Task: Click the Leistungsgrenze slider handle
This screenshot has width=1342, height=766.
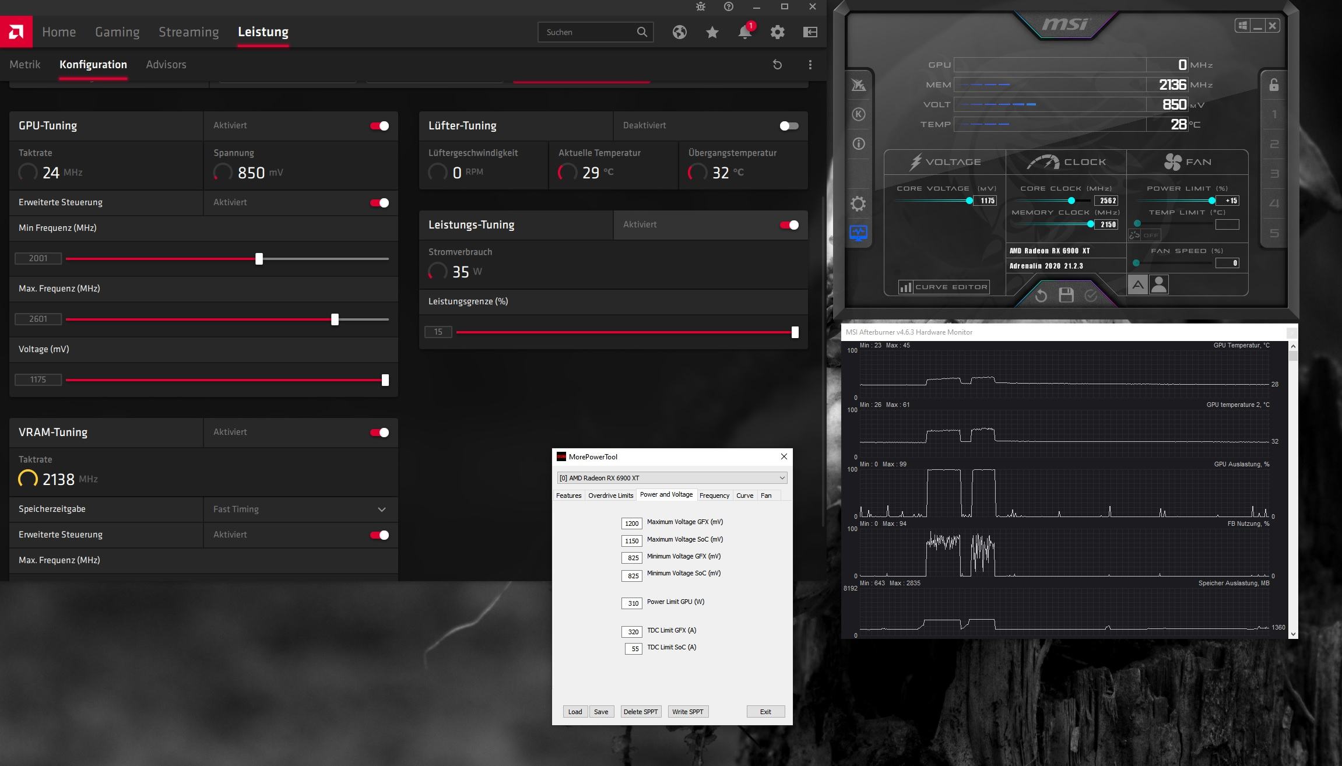Action: 795,332
